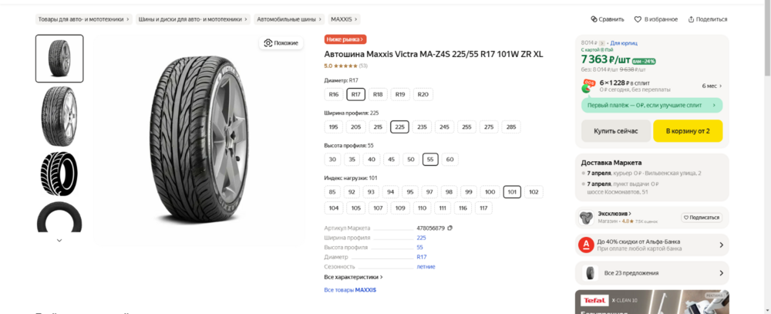Click the Alfa-Bank red logo icon
Screen dimensions: 771x314
pyautogui.click(x=586, y=245)
